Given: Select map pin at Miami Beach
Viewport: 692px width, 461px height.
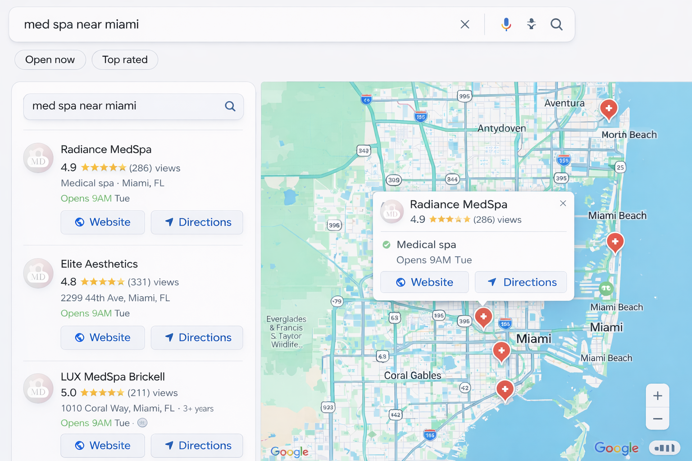Looking at the screenshot, I should click(615, 243).
